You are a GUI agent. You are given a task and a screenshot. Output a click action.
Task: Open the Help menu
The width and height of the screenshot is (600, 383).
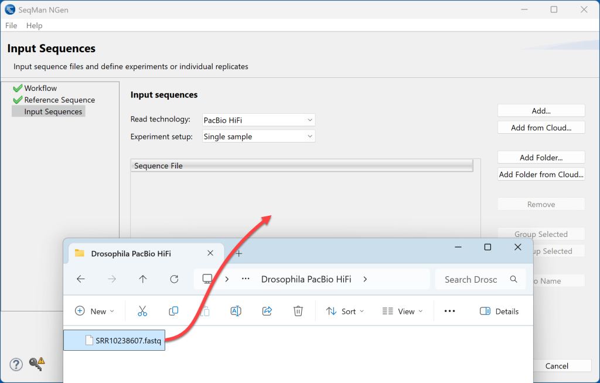34,26
